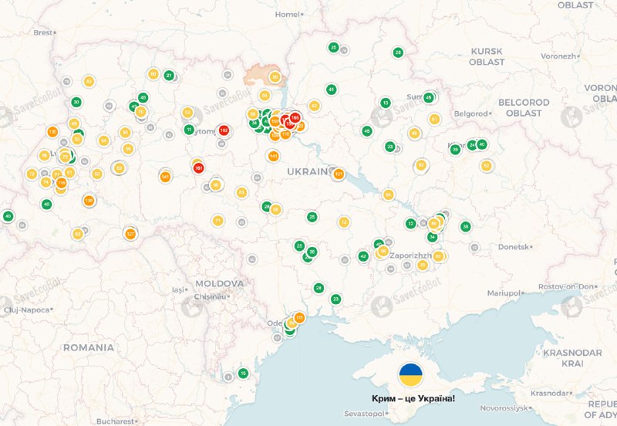
Task: Select the red 161 air quality marker
Action: coord(198,167)
